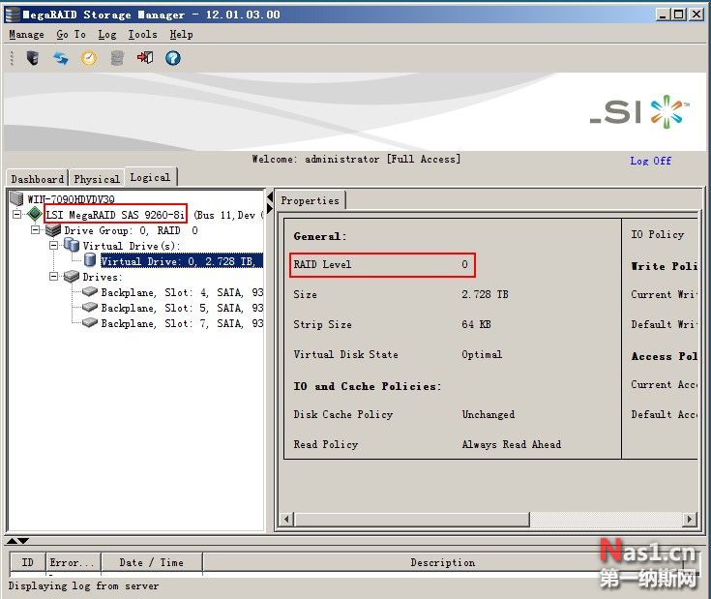Open the Log menu
Viewport: 711px width, 599px height.
107,35
